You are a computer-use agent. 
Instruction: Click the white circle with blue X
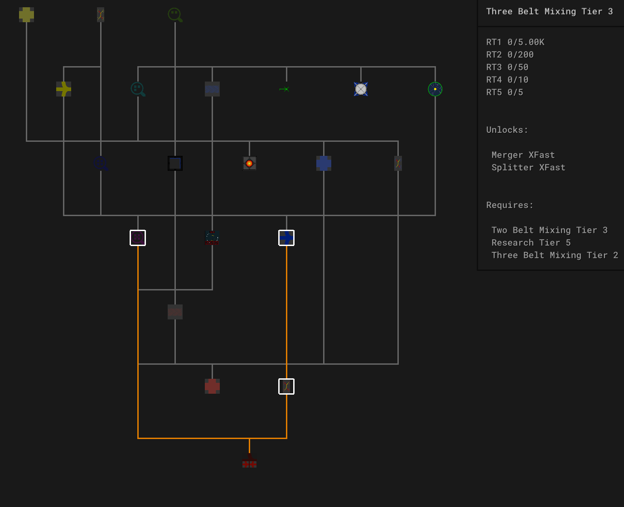[x=361, y=89]
